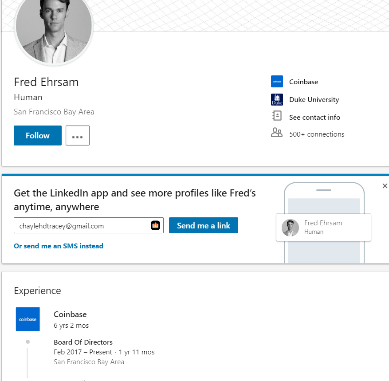The image size is (389, 381).
Task: Click Or send me an SMS instead
Action: [x=59, y=246]
